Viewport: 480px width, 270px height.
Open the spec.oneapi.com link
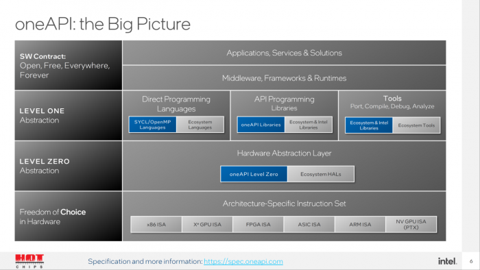coord(243,262)
